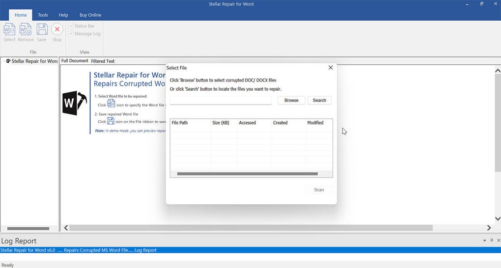
Task: Click the file list horizontal scrollbar
Action: coord(247,174)
